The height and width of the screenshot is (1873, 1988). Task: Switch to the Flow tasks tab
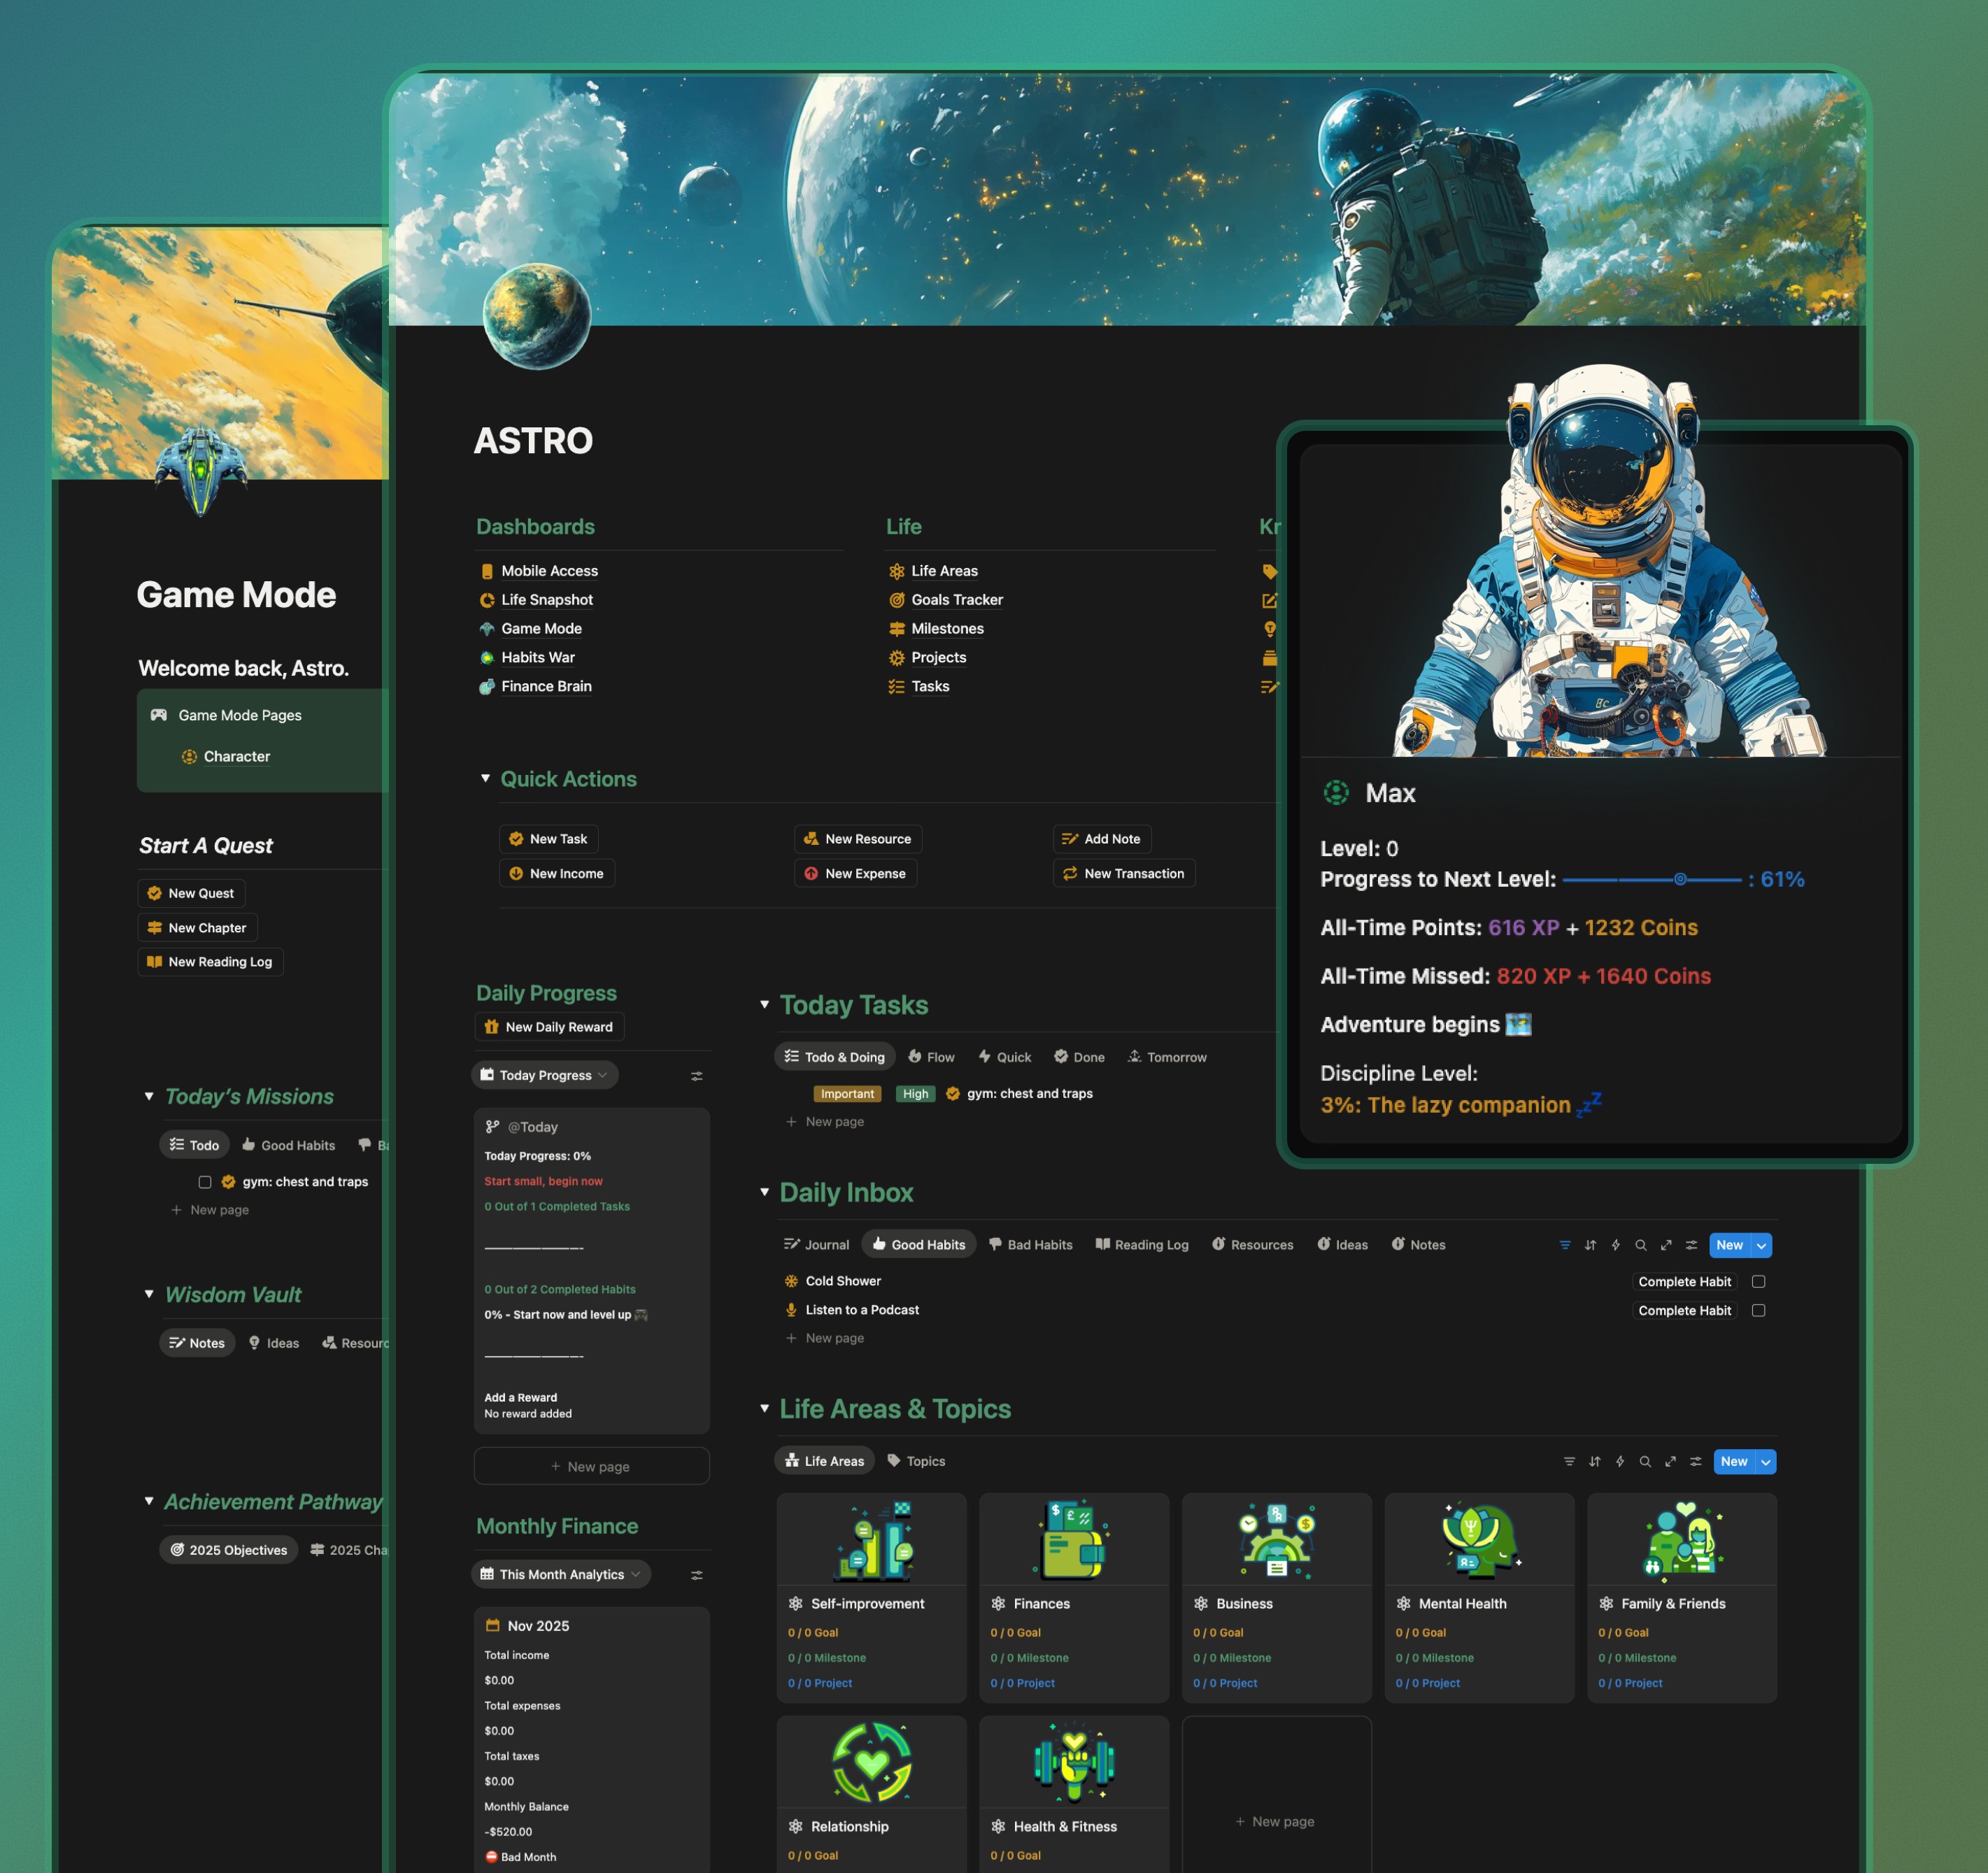pos(931,1057)
